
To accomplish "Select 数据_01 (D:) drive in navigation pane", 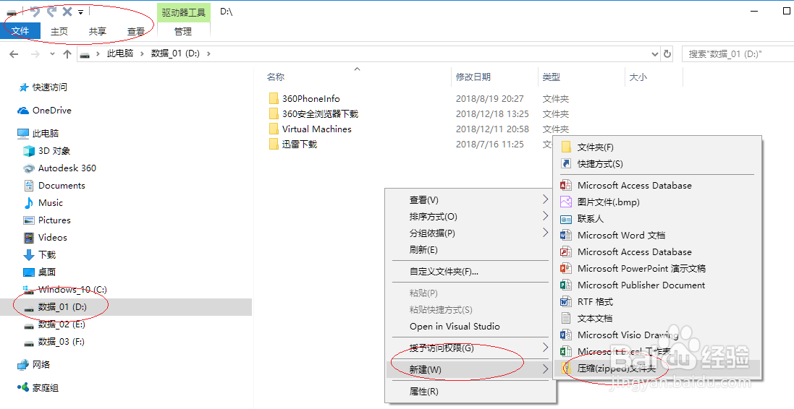I will coord(63,306).
